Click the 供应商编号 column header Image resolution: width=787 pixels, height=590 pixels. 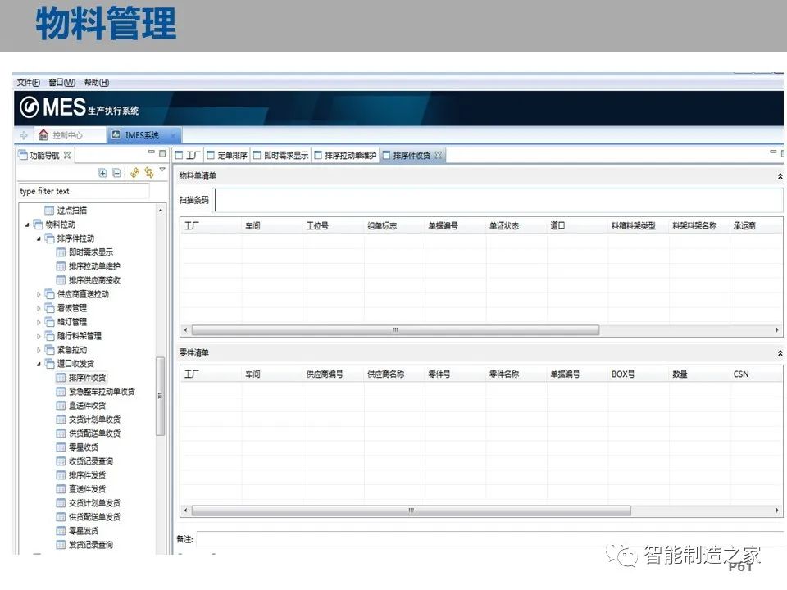(x=333, y=374)
